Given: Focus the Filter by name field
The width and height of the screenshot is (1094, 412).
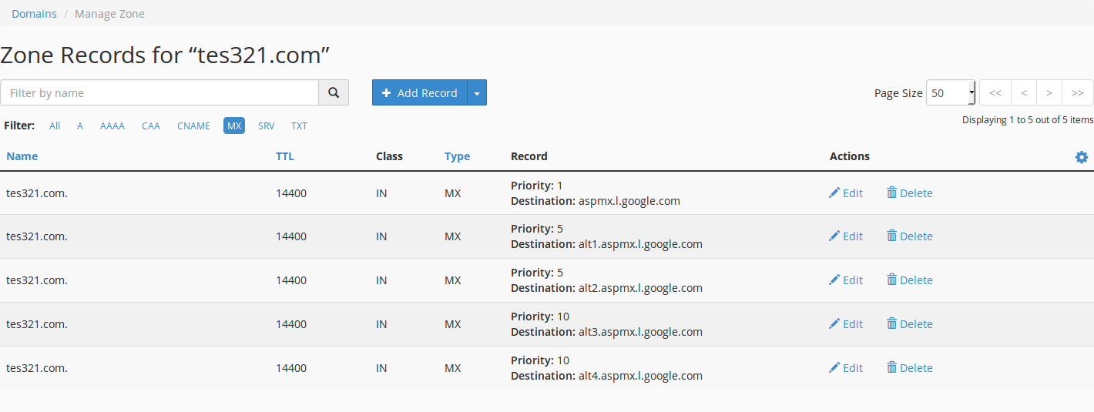Looking at the screenshot, I should click(x=159, y=92).
